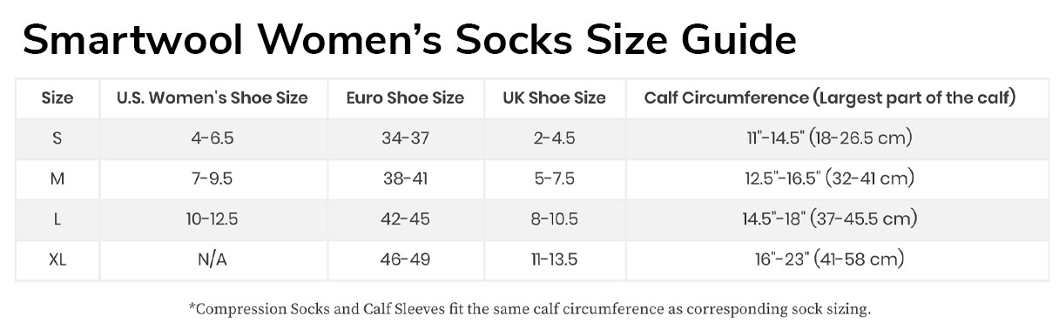This screenshot has width=1059, height=336.
Task: Click the UK Shoe Size column header
Action: pyautogui.click(x=554, y=97)
